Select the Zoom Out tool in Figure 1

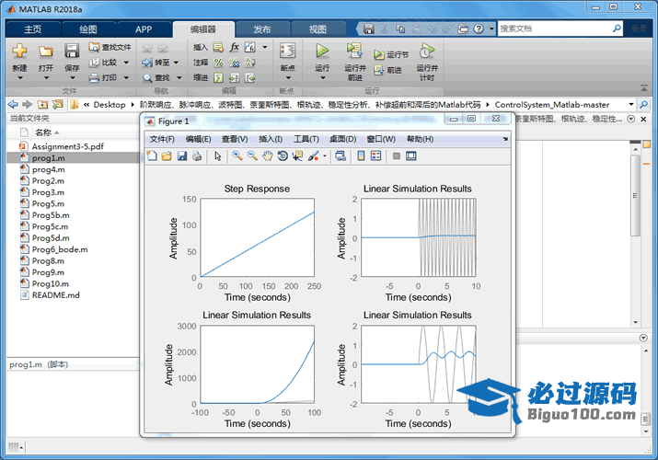coord(252,156)
